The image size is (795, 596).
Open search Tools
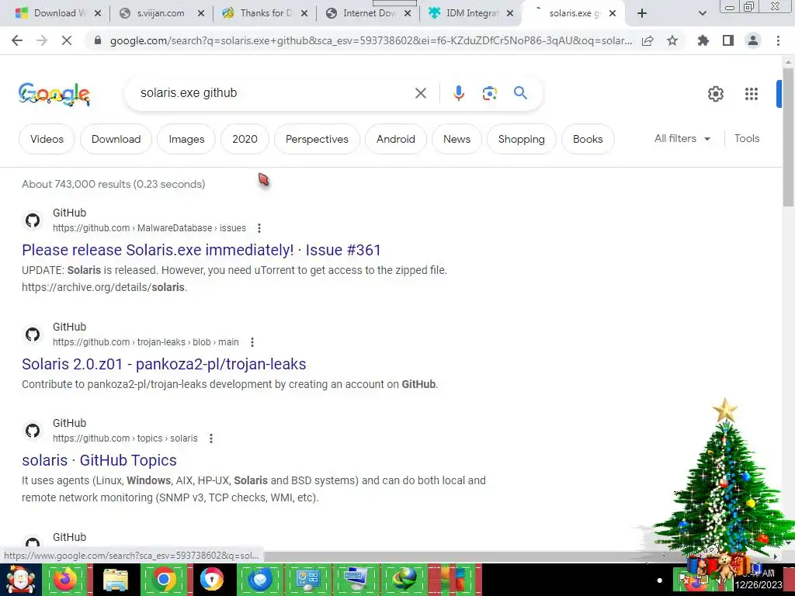(747, 138)
